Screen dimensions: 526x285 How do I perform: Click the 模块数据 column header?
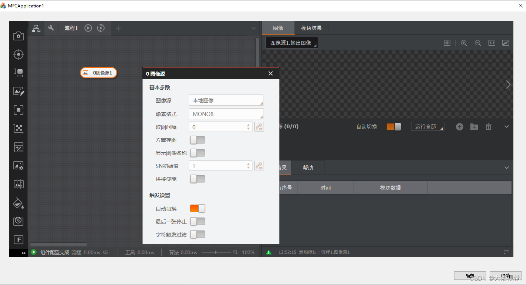click(390, 188)
